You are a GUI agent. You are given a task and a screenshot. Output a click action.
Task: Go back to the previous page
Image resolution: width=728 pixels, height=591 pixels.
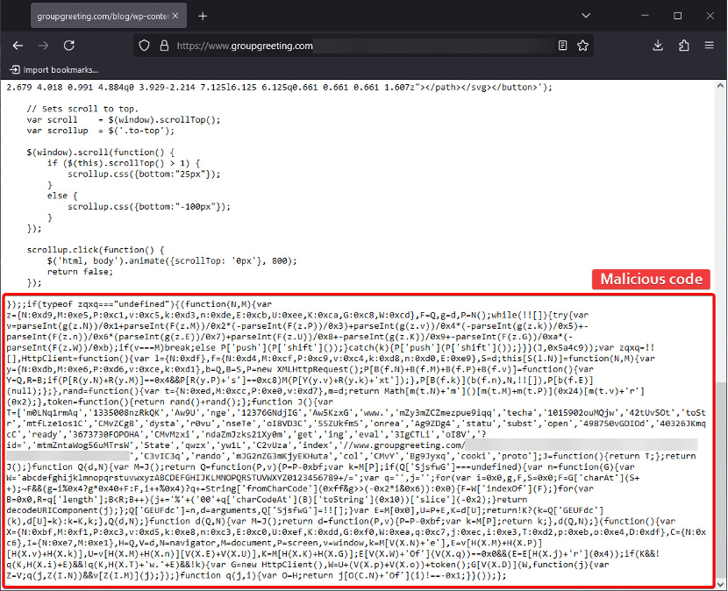click(x=18, y=46)
